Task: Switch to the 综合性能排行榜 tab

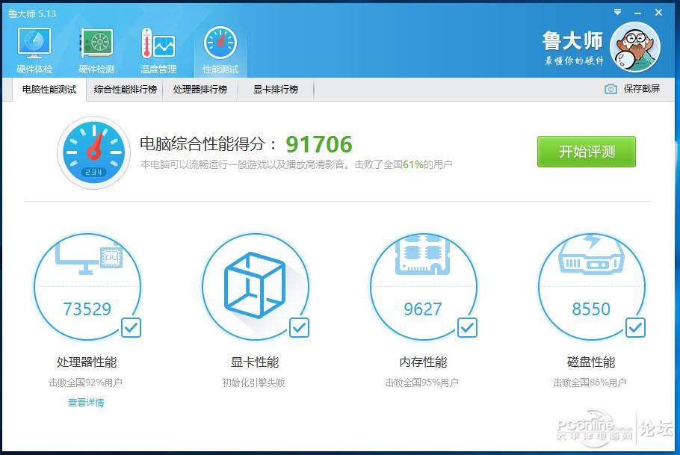Action: 127,89
